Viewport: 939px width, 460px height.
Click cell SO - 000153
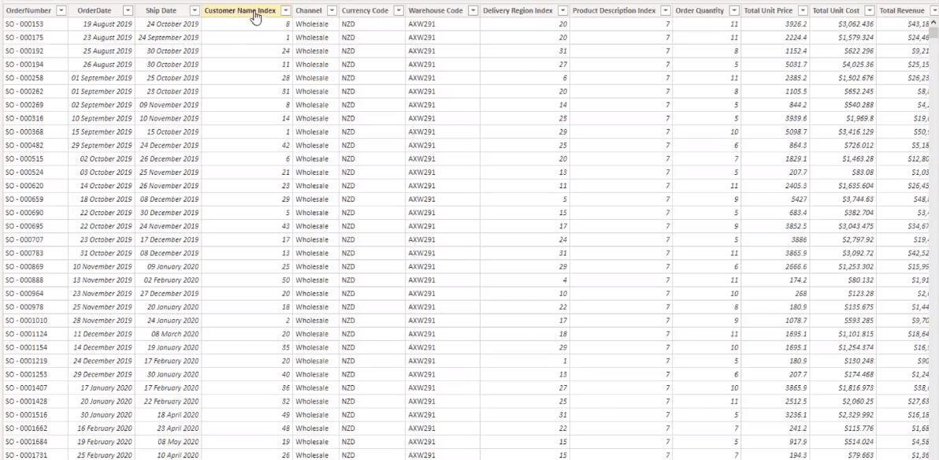(x=35, y=24)
